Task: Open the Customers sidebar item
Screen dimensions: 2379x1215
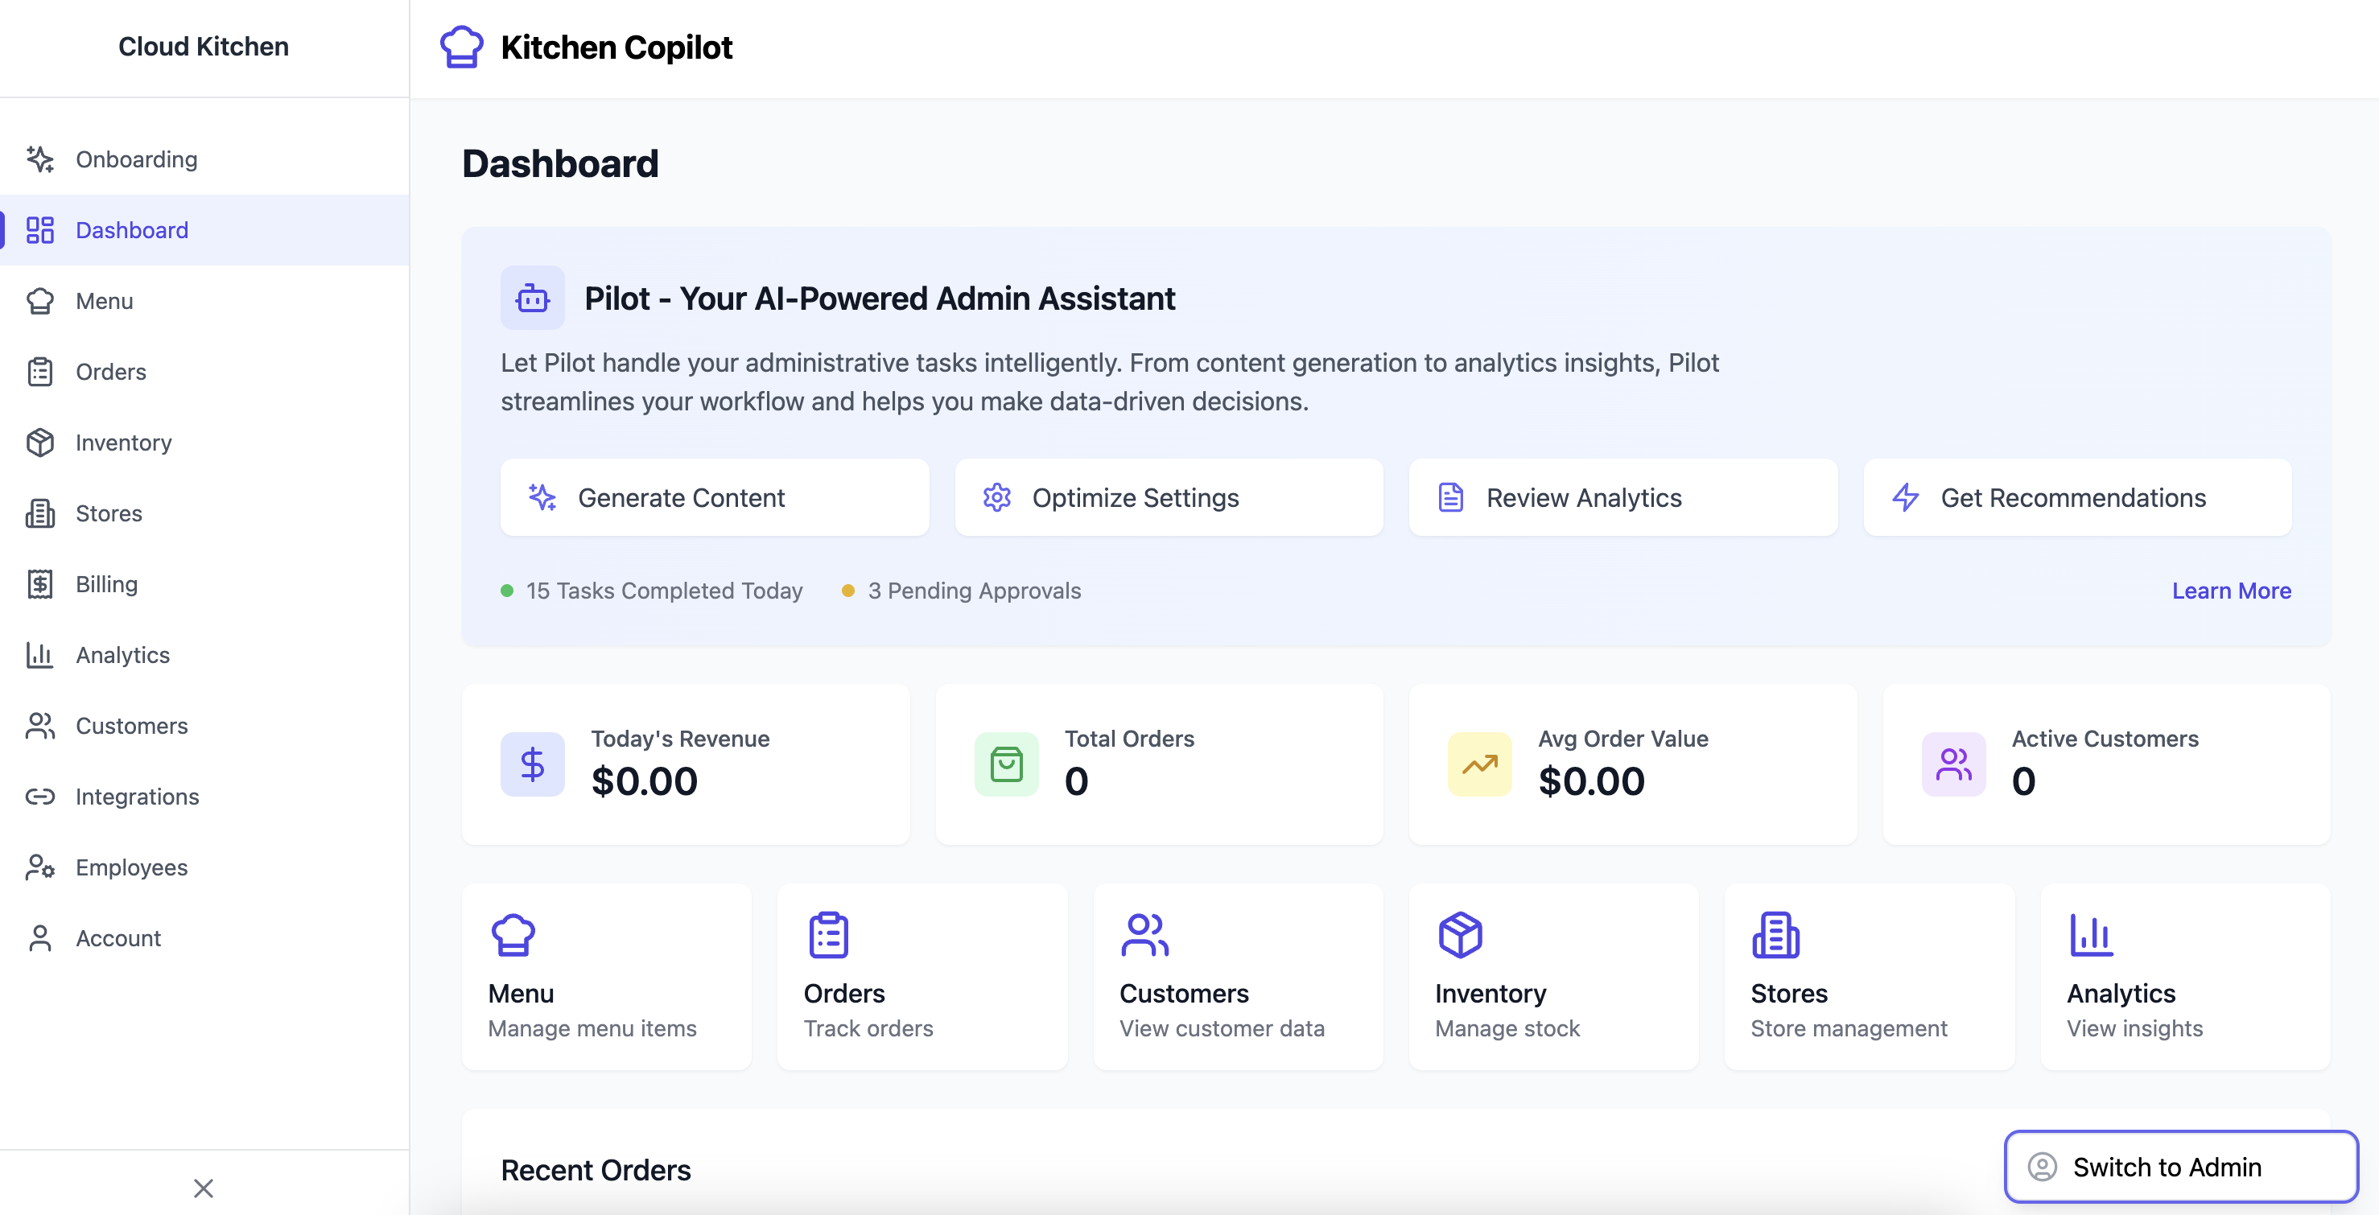Action: click(x=131, y=726)
